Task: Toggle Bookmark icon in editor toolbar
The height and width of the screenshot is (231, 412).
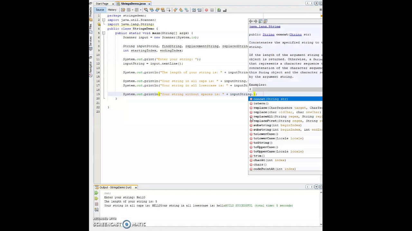Action: 187,10
